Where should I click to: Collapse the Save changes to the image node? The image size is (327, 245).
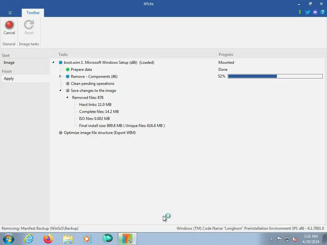click(x=60, y=90)
